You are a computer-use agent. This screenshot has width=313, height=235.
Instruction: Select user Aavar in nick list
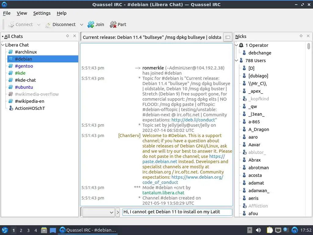[254, 145]
